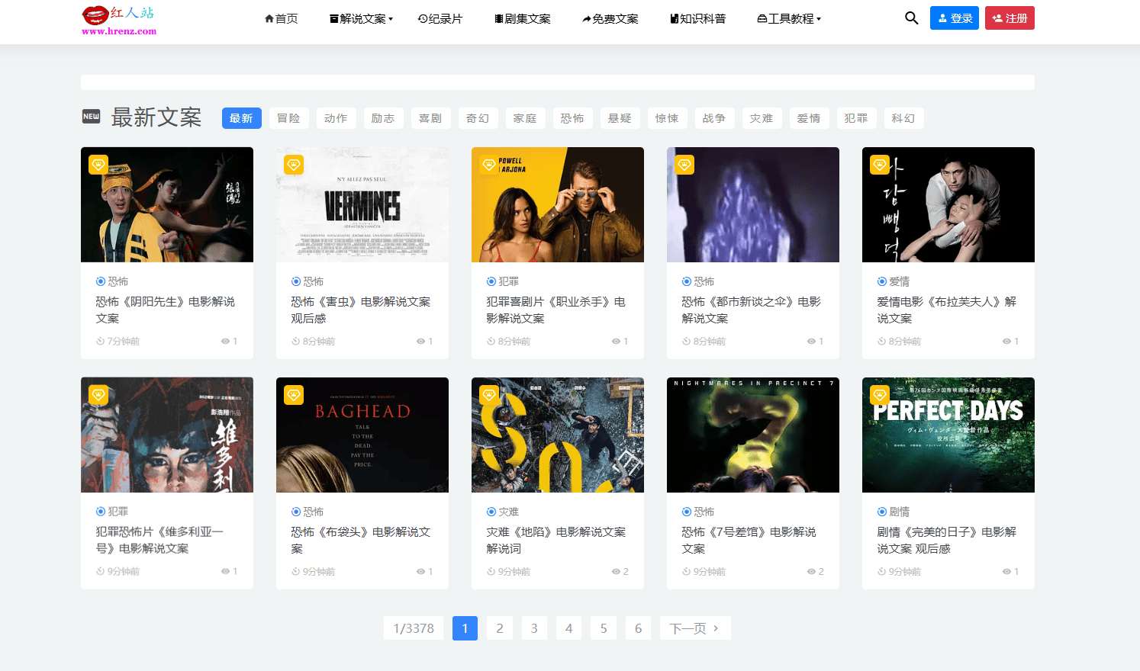Click clock icon on 阴阳先生 card
Image resolution: width=1140 pixels, height=671 pixels.
click(x=100, y=342)
